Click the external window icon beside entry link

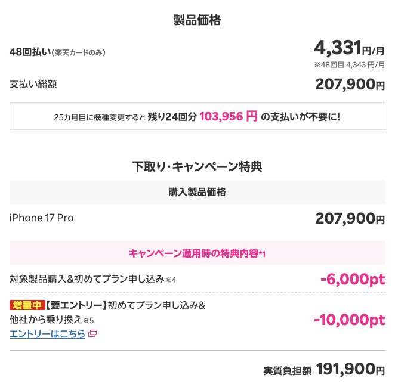(92, 333)
